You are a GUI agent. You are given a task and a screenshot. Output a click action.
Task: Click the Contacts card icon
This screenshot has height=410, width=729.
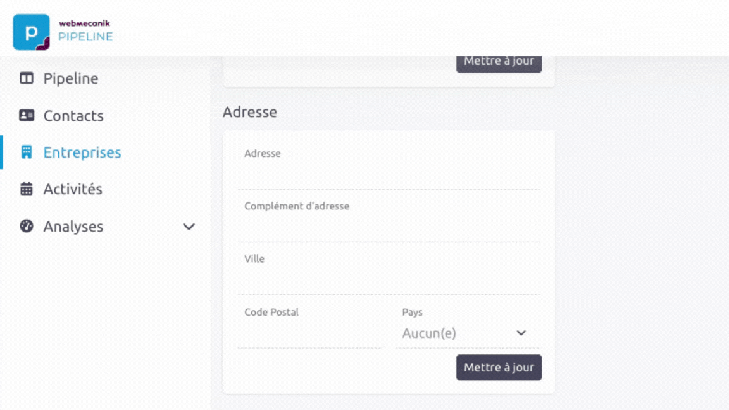27,115
